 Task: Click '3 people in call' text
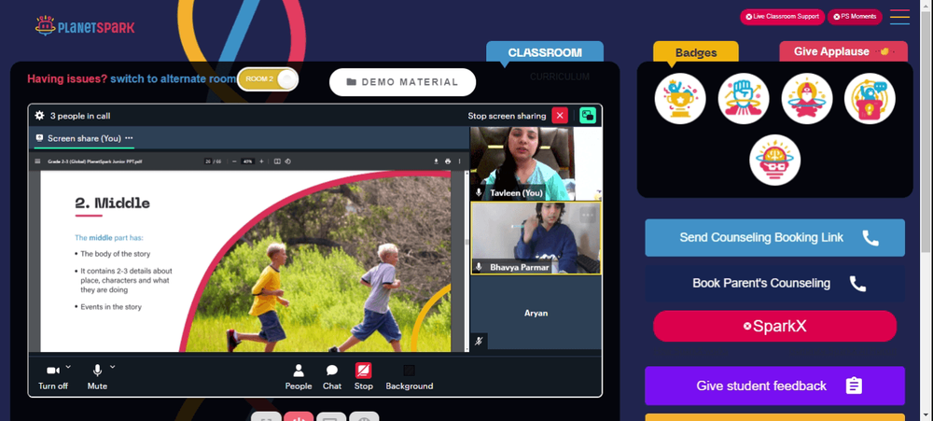79,116
